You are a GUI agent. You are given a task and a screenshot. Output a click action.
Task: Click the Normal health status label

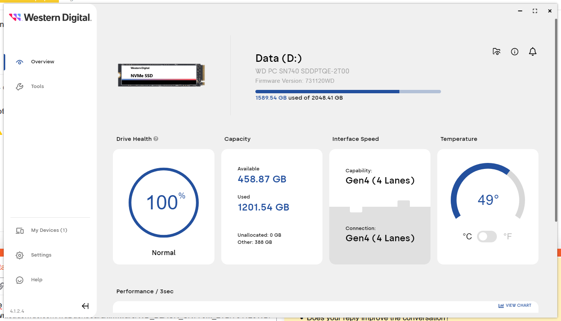click(x=163, y=253)
